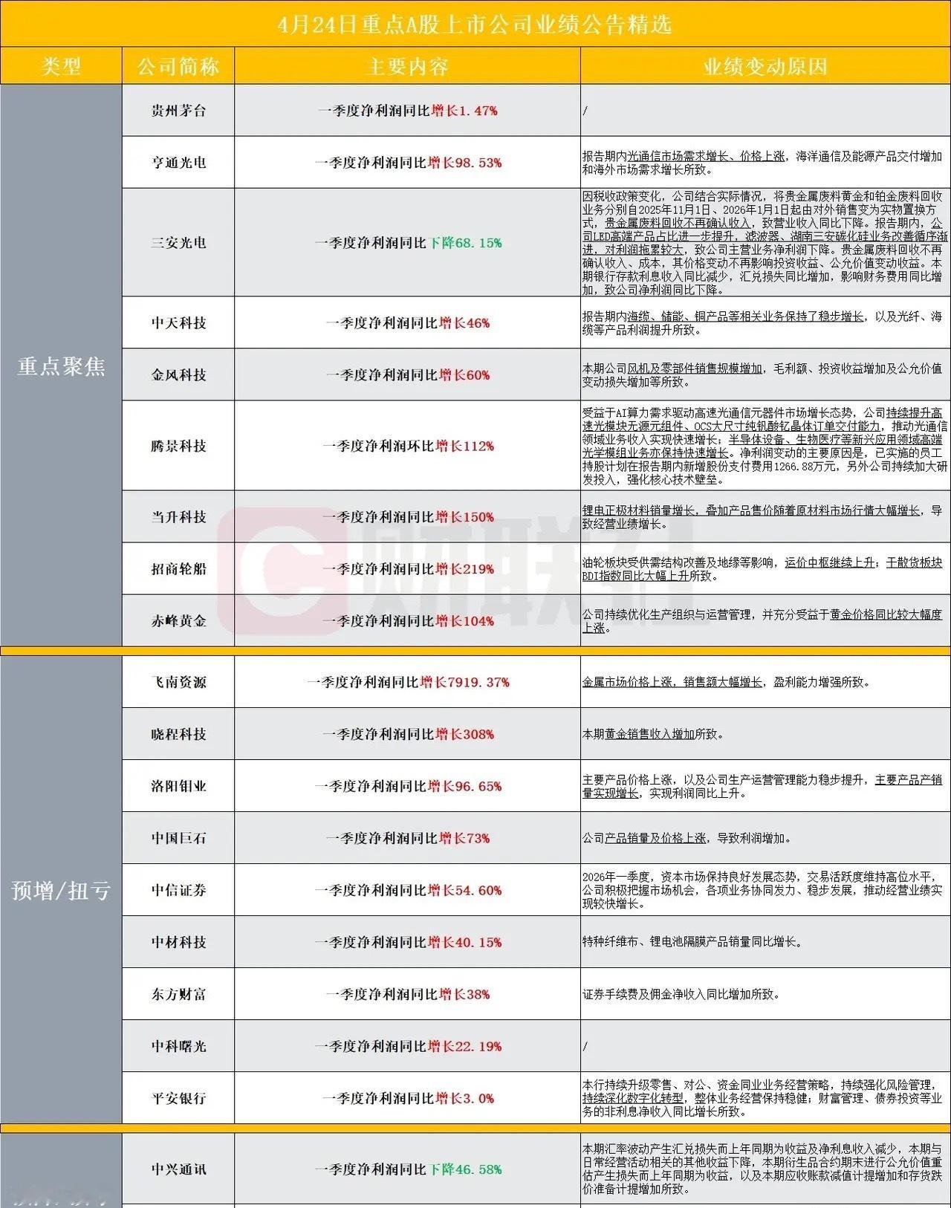This screenshot has height=1208, width=951.
Task: Click the company name '中材科技'
Action: point(178,942)
